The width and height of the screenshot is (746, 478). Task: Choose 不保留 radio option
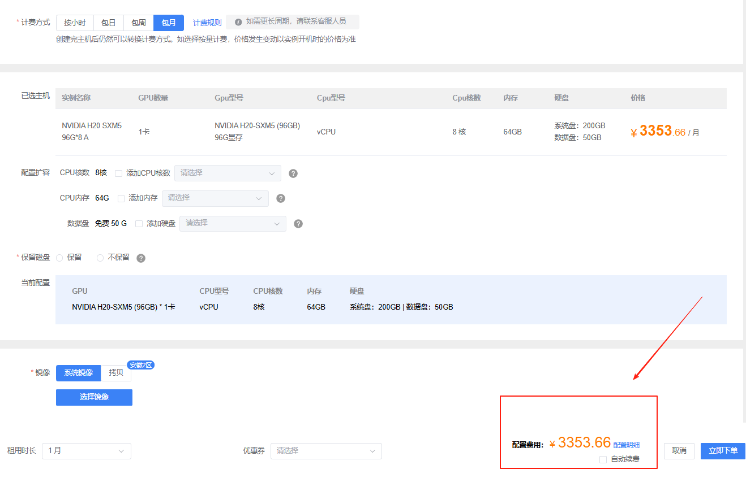pos(100,258)
